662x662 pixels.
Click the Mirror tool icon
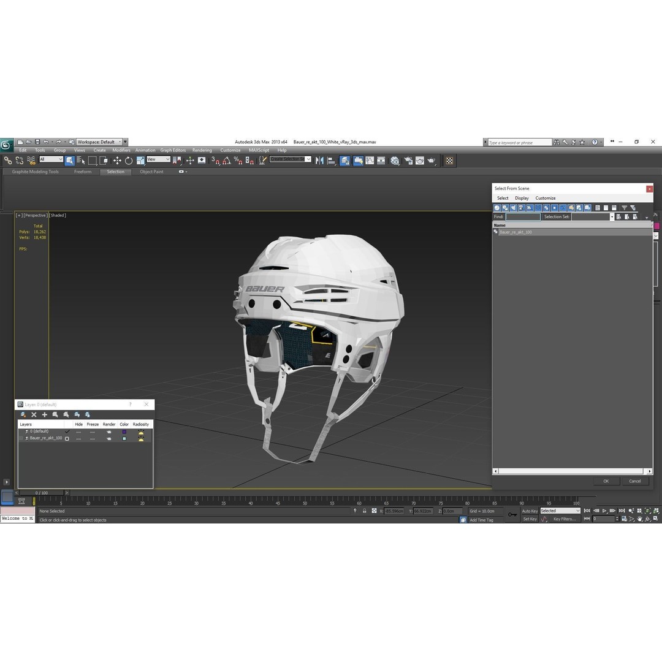(x=319, y=161)
